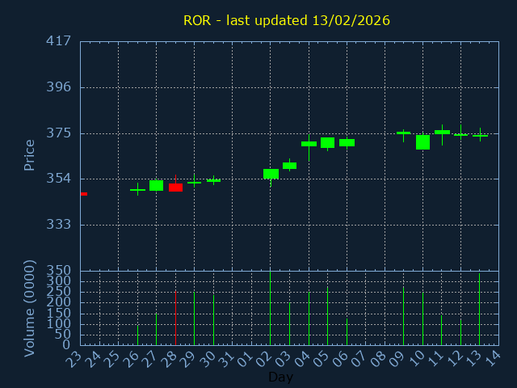The image size is (517, 388).
Task: Click the 'Volume (0000)' axis label
Action: [30, 308]
